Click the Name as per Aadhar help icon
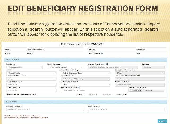170x124 pixels. (79, 87)
